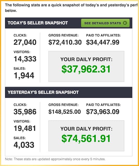Click today's clicks value 27,040
The image size is (139, 166).
(25, 42)
